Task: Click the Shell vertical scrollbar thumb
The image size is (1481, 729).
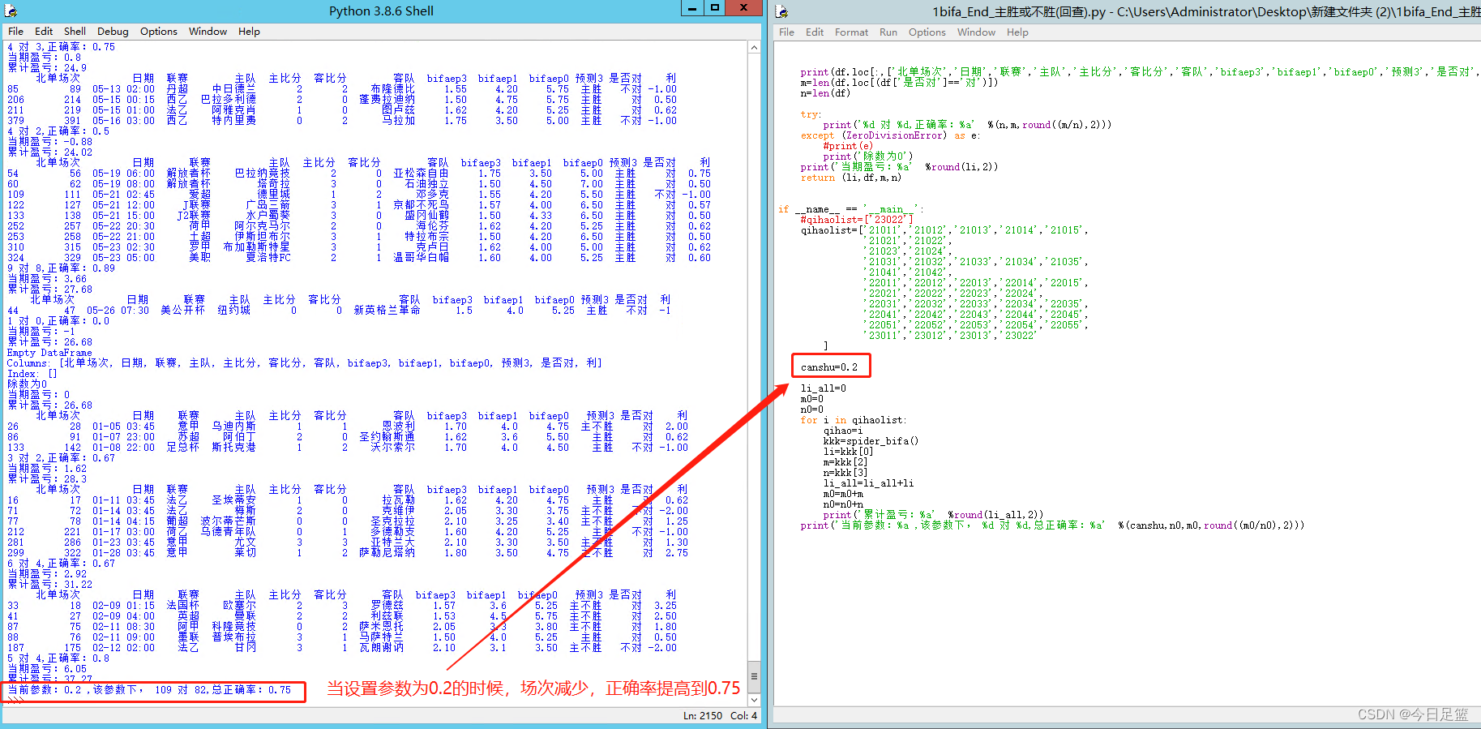Action: click(x=754, y=675)
